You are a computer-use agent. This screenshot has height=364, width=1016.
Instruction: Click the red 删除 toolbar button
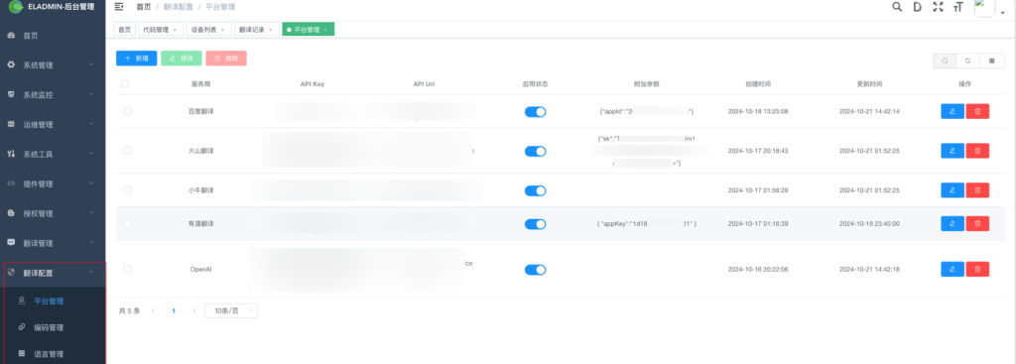226,59
